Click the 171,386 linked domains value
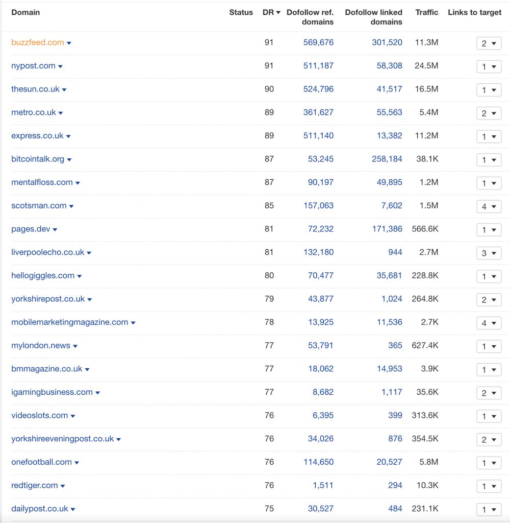 [x=387, y=229]
